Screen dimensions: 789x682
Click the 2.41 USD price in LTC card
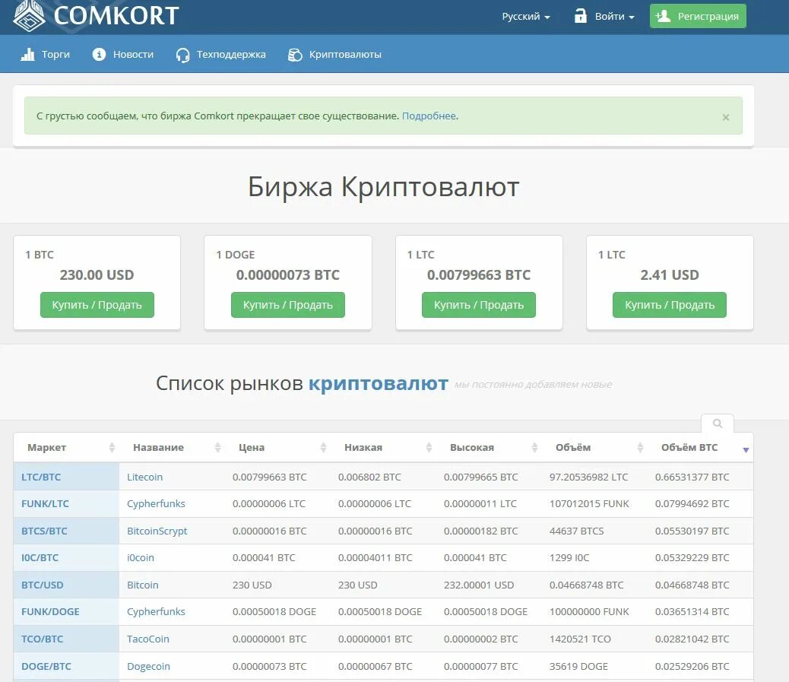[x=669, y=274]
